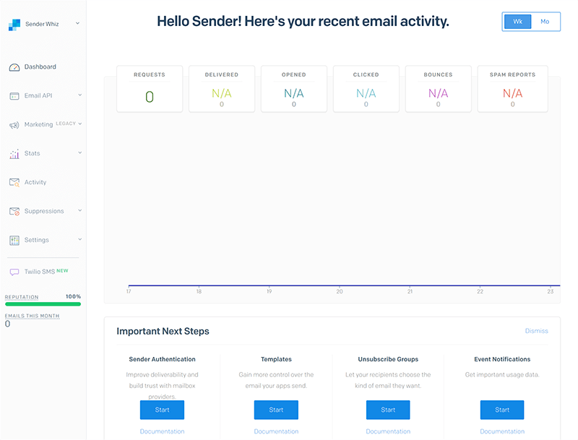The width and height of the screenshot is (578, 440).
Task: Click the Email API icon in sidebar
Action: 14,96
